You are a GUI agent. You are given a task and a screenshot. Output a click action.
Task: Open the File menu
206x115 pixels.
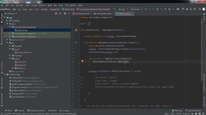(x=2, y=5)
